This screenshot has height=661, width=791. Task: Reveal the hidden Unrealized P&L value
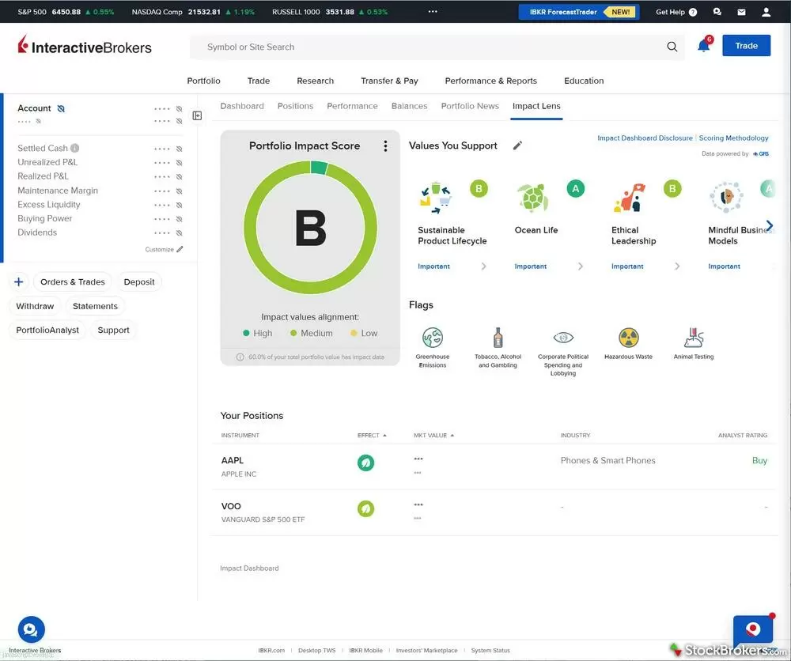point(179,163)
